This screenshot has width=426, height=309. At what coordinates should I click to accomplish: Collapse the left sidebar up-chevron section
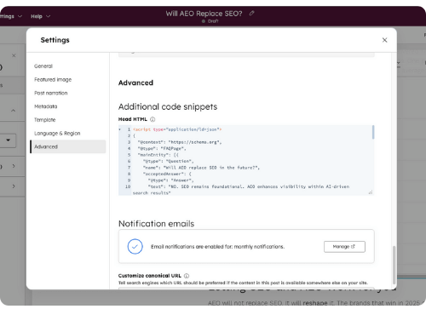(x=13, y=111)
